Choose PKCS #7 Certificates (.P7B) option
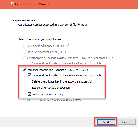 point(25,58)
